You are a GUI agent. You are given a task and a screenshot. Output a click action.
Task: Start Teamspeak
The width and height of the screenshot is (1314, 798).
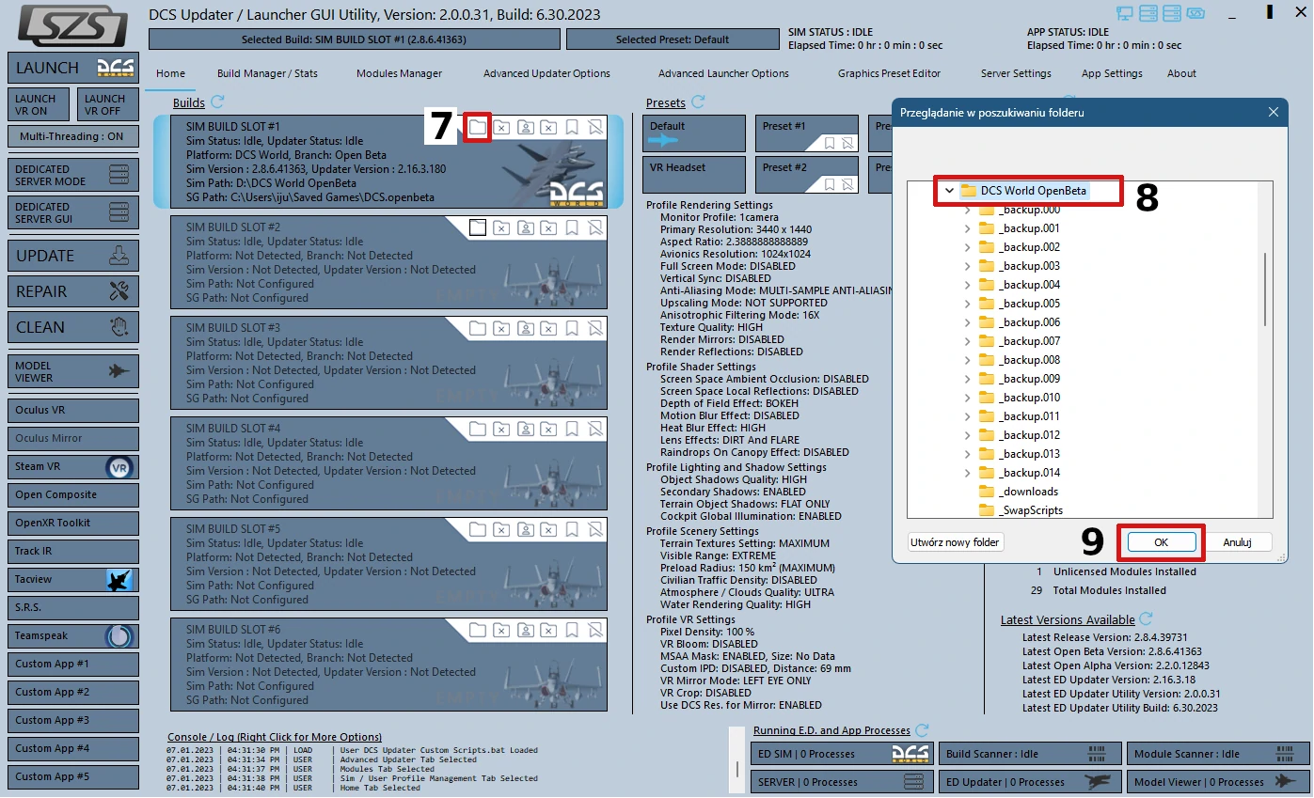pyautogui.click(x=73, y=636)
